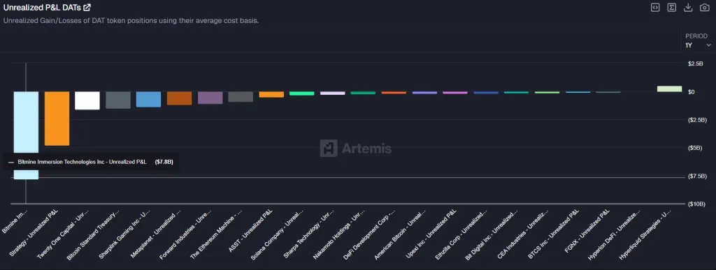Open external link icon beside chart title
The image size is (716, 270).
tap(87, 7)
